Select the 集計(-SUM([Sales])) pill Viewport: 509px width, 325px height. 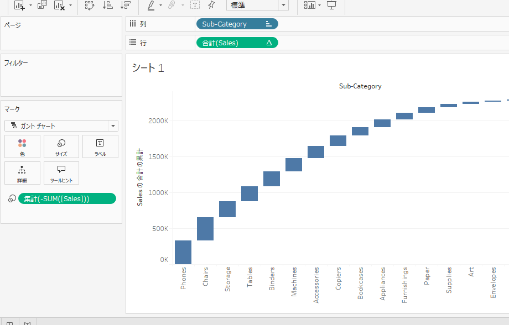point(67,198)
